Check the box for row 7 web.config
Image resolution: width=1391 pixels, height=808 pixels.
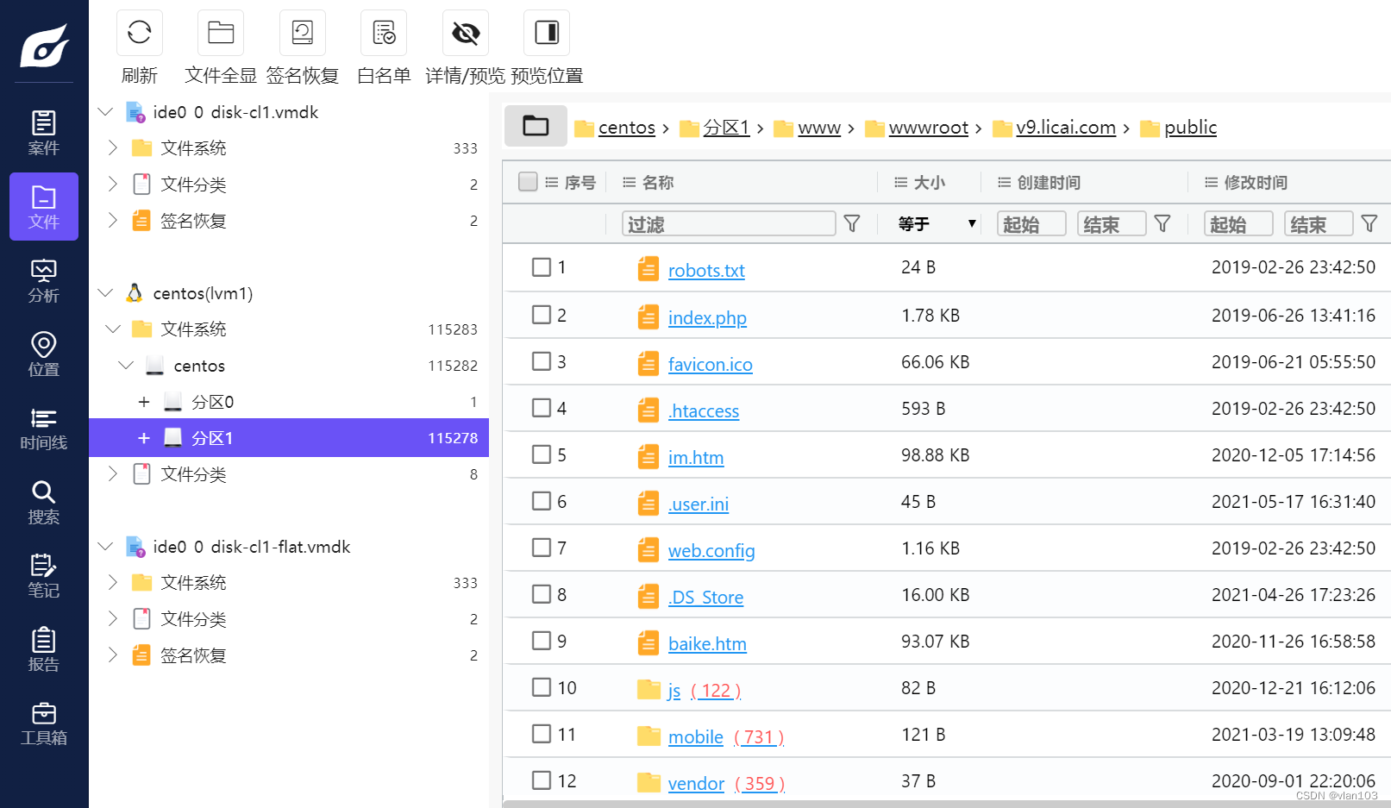(542, 548)
